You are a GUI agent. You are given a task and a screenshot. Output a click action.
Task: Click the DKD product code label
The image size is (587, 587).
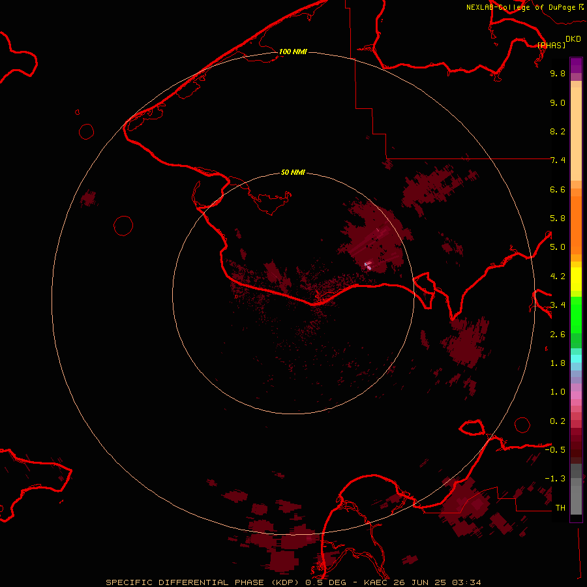coord(573,39)
